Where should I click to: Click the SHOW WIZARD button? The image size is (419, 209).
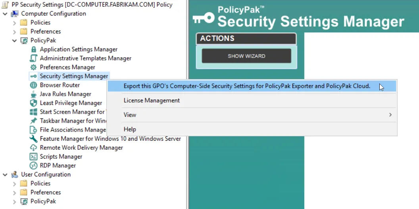click(x=246, y=56)
